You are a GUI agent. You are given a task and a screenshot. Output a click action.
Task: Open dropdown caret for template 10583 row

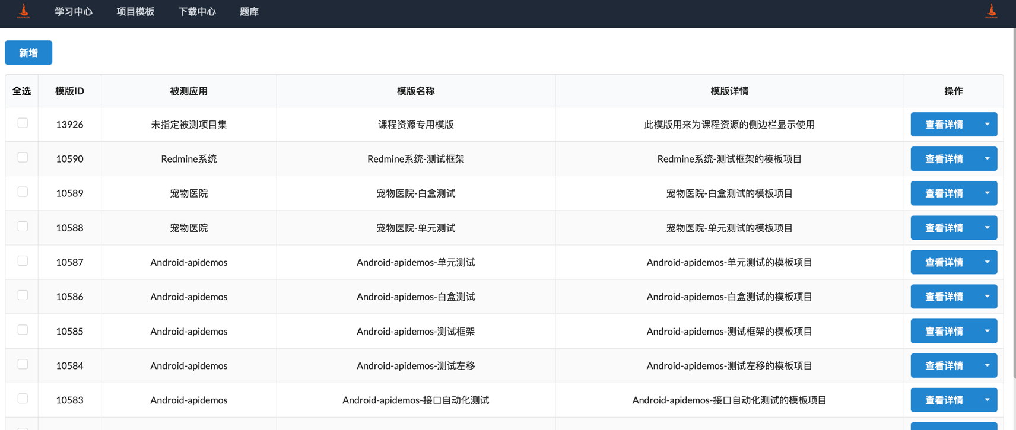(987, 400)
